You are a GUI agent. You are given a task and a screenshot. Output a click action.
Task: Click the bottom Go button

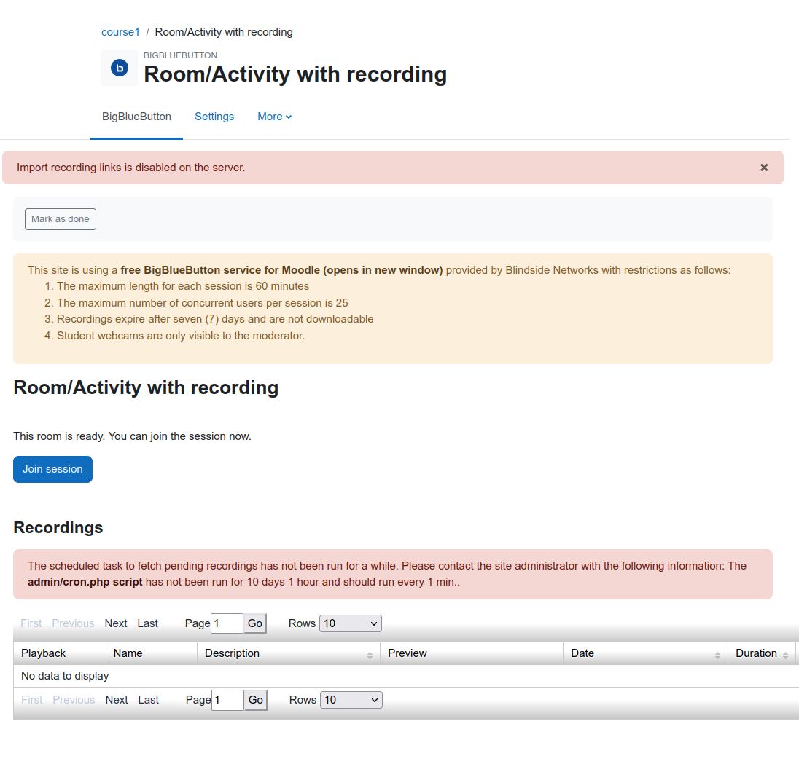[256, 700]
